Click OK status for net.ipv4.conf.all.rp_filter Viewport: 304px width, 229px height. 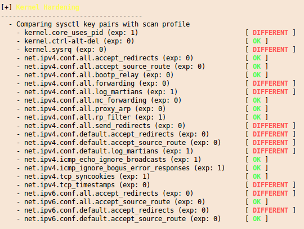click(x=257, y=117)
